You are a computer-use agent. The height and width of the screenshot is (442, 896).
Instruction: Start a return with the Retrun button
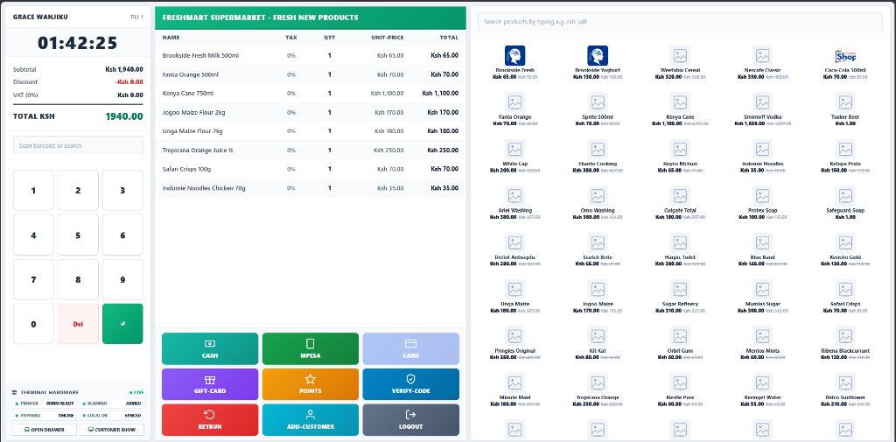[x=210, y=420]
